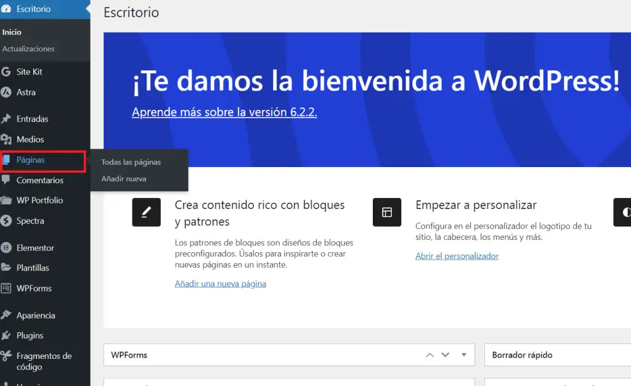The height and width of the screenshot is (386, 631).
Task: Move WPForms widget up with arrow
Action: [429, 355]
